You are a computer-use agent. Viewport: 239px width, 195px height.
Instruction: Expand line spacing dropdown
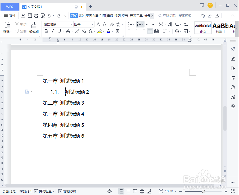[169, 31]
